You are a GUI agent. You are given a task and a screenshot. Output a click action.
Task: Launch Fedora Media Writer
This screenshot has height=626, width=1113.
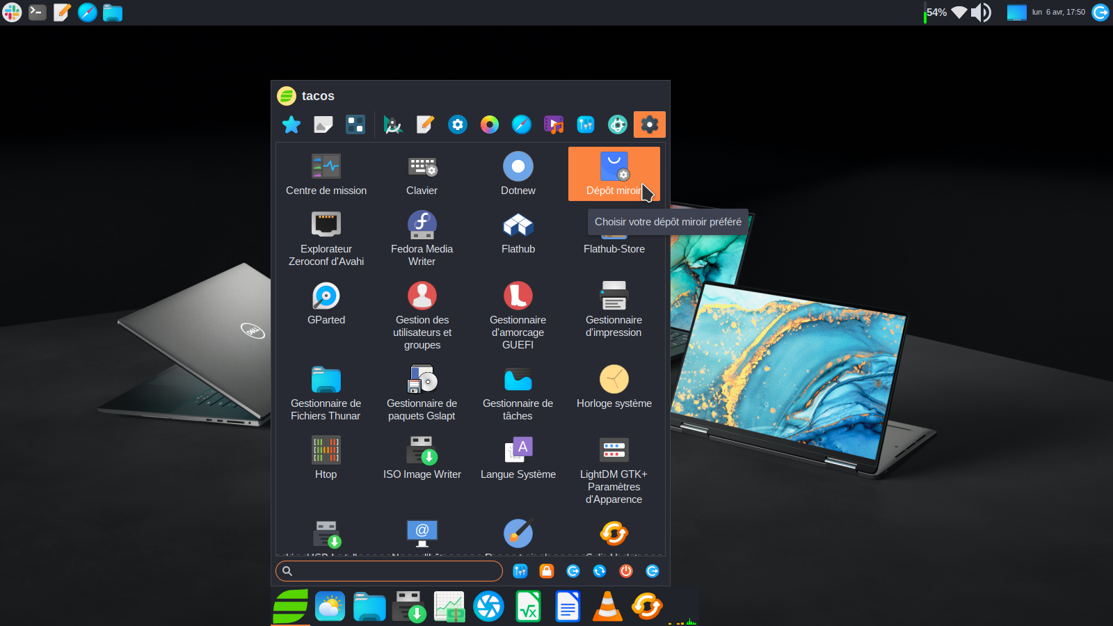tap(422, 238)
